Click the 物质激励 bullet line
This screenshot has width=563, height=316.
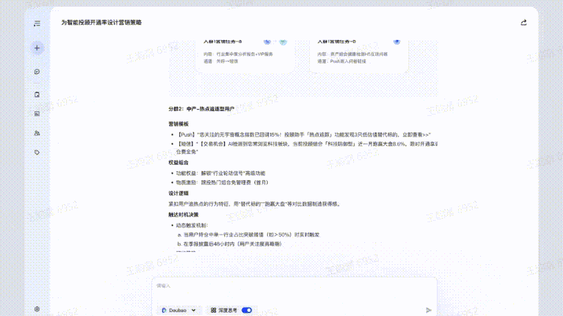click(222, 182)
